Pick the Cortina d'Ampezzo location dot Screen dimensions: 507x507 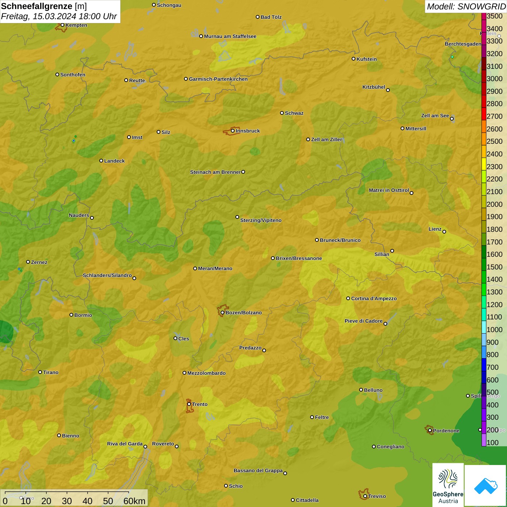348,298
